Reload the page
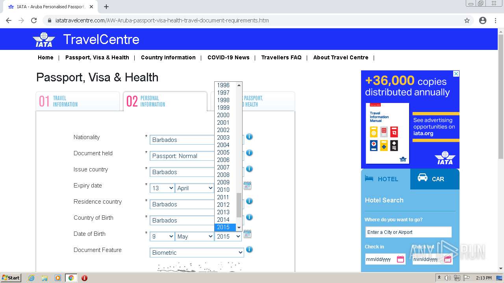Viewport: 504px width, 283px height. click(x=34, y=20)
